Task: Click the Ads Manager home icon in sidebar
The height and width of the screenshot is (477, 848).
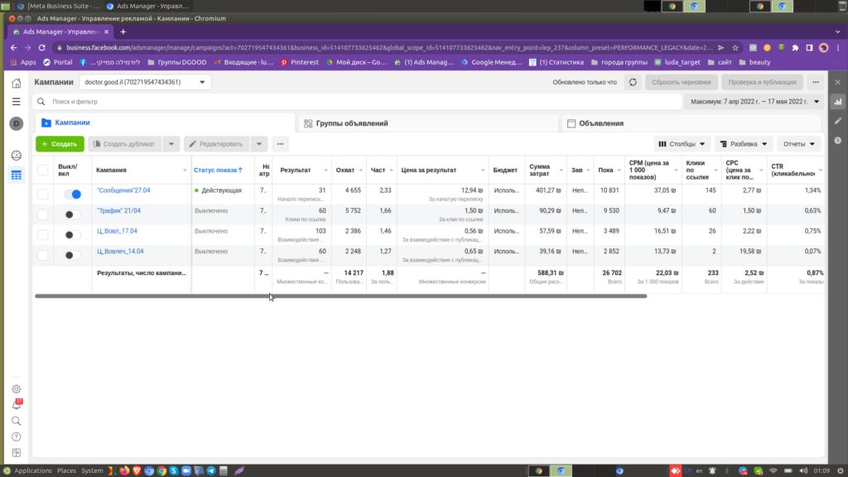Action: 16,83
